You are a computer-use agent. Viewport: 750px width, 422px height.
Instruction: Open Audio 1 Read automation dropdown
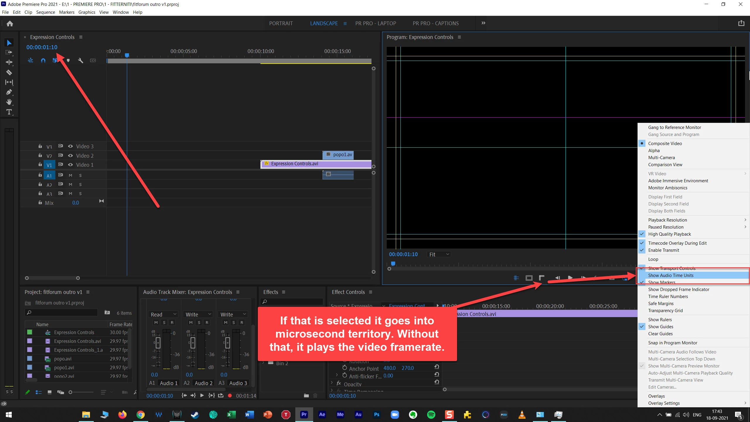(x=163, y=314)
